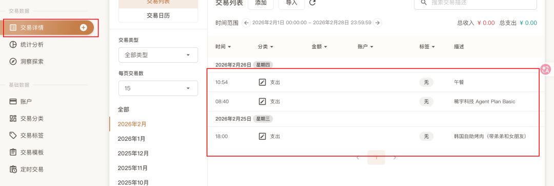
Task: Click the 无 tag in 韩国自助烤肉 row
Action: [426, 136]
